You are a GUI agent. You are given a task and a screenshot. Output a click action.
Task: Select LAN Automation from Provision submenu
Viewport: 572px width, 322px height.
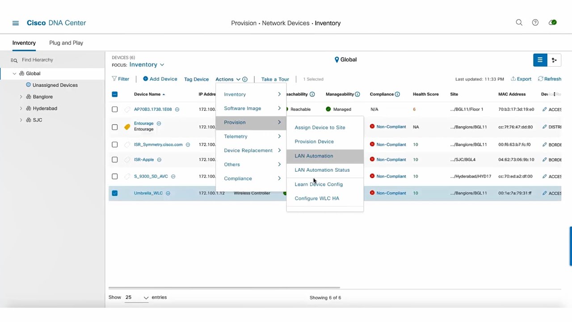tap(325, 156)
